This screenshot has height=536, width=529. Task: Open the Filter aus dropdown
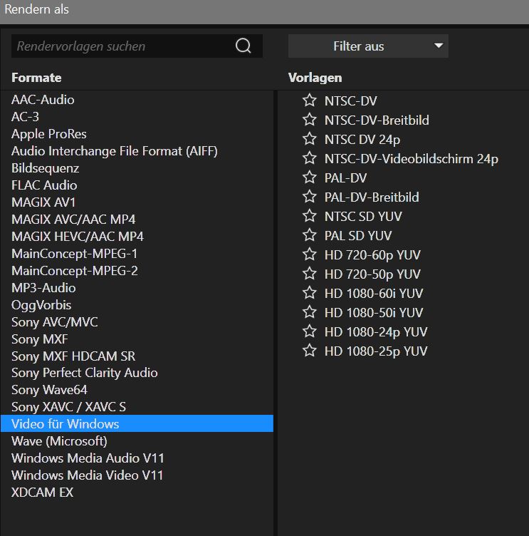(x=367, y=46)
